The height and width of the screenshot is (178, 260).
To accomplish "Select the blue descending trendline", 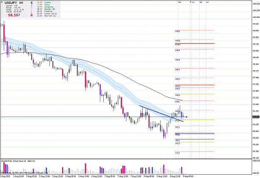I will click(161, 114).
